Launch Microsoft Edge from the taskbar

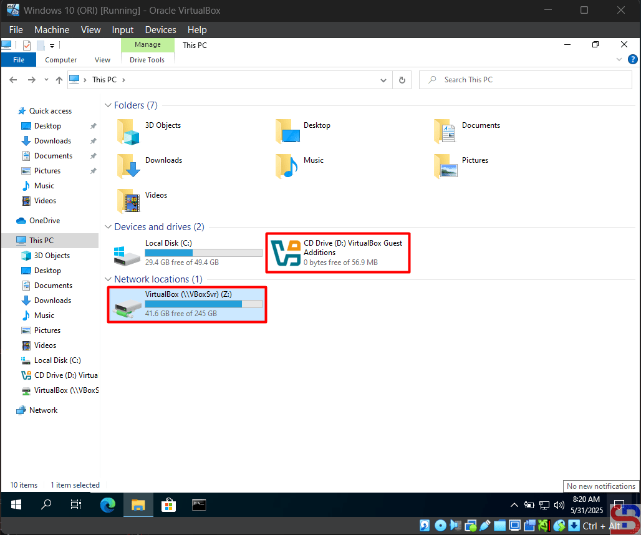click(x=108, y=504)
